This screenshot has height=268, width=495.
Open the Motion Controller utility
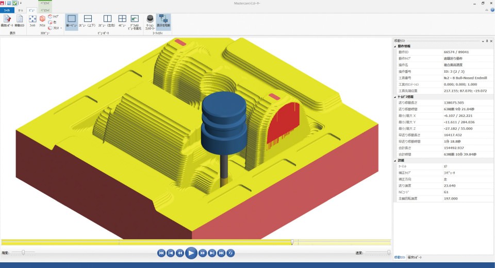(x=150, y=19)
